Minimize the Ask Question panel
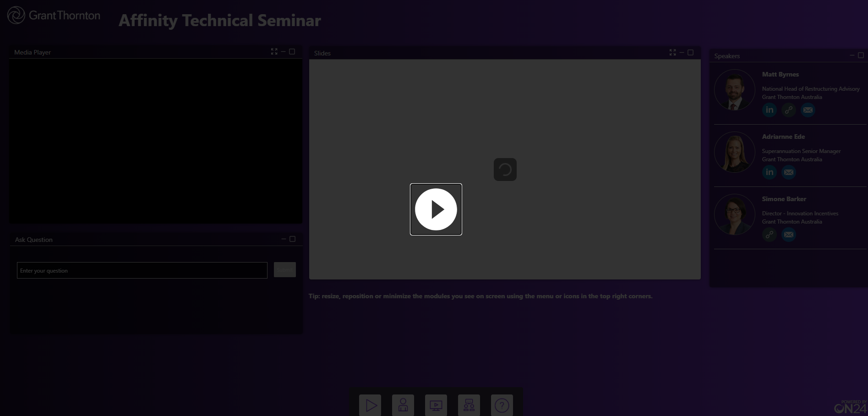Screen dimensions: 868x416 284,239
